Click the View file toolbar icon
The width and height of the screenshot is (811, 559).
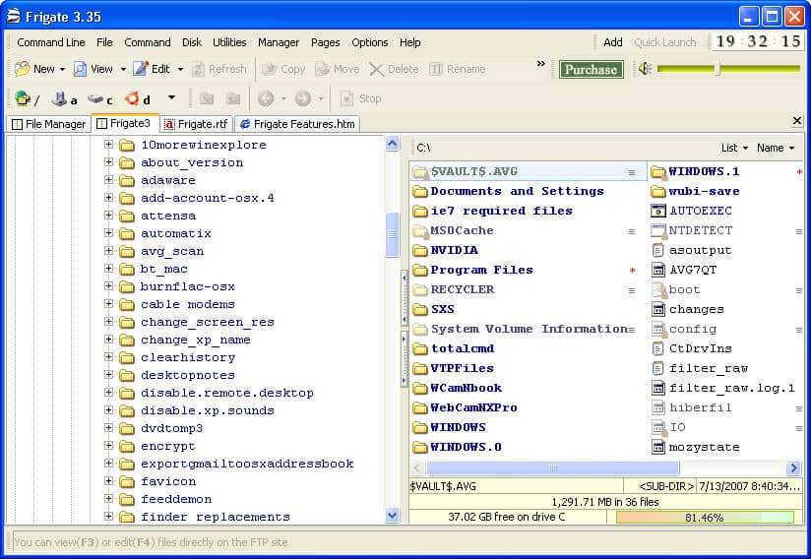point(80,69)
